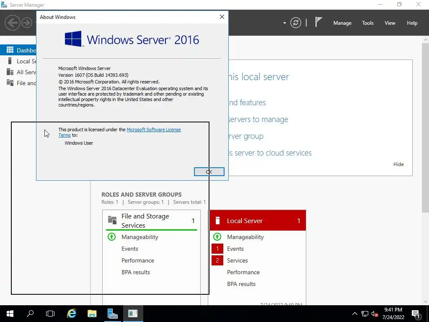Click the Dashboard grid icon
The width and height of the screenshot is (429, 322).
[x=10, y=50]
